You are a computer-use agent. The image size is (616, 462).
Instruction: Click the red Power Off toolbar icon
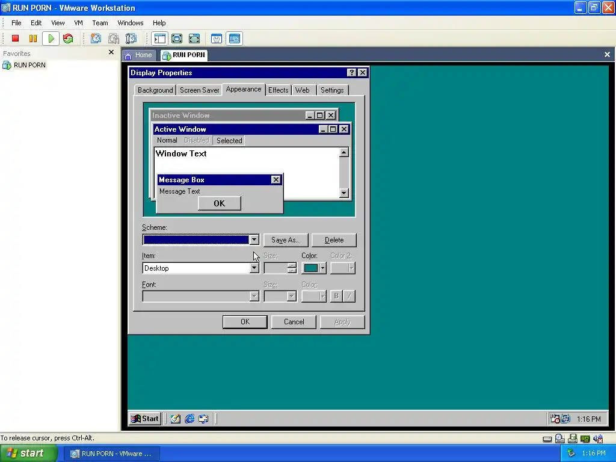[15, 38]
